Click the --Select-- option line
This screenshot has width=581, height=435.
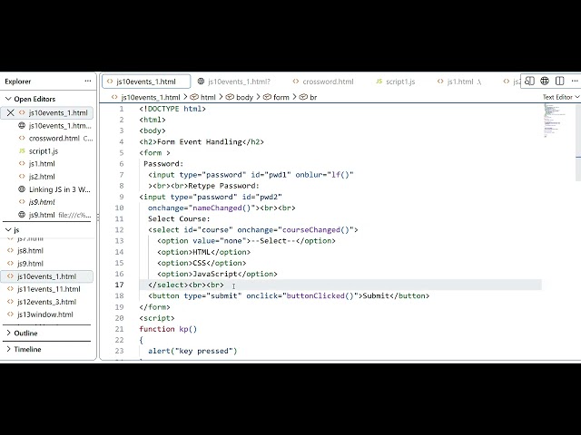pos(246,241)
